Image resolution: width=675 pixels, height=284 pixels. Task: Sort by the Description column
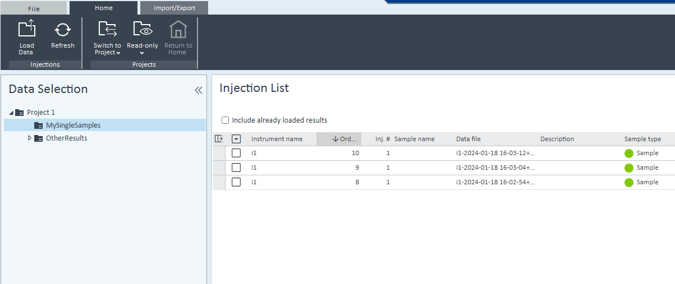(557, 139)
